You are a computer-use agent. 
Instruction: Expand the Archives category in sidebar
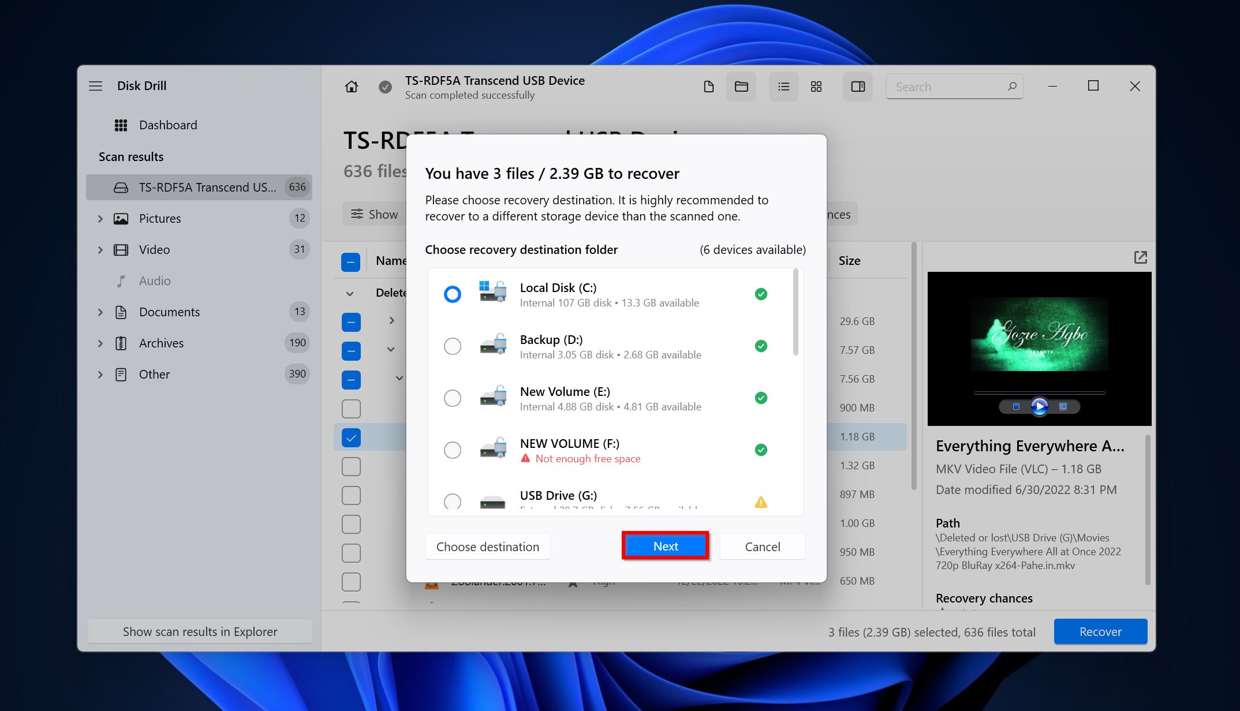pyautogui.click(x=102, y=342)
